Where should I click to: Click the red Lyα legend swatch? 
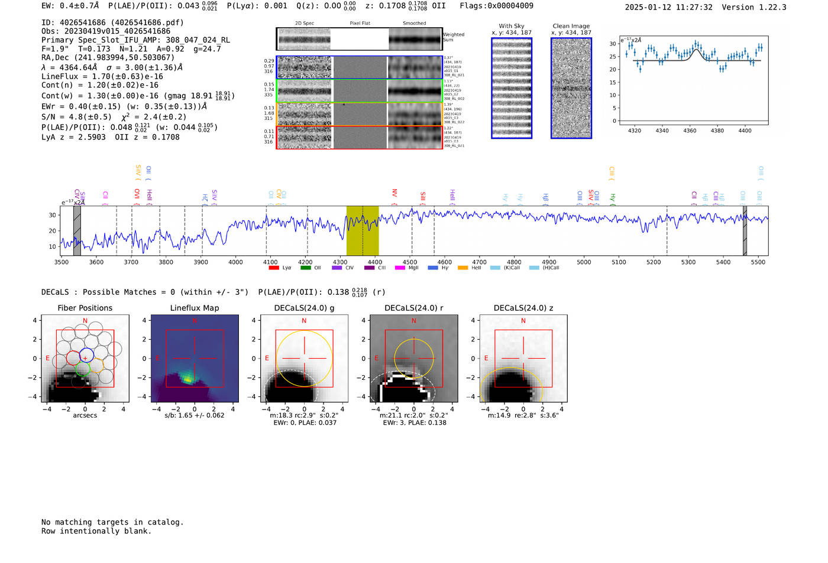point(273,268)
